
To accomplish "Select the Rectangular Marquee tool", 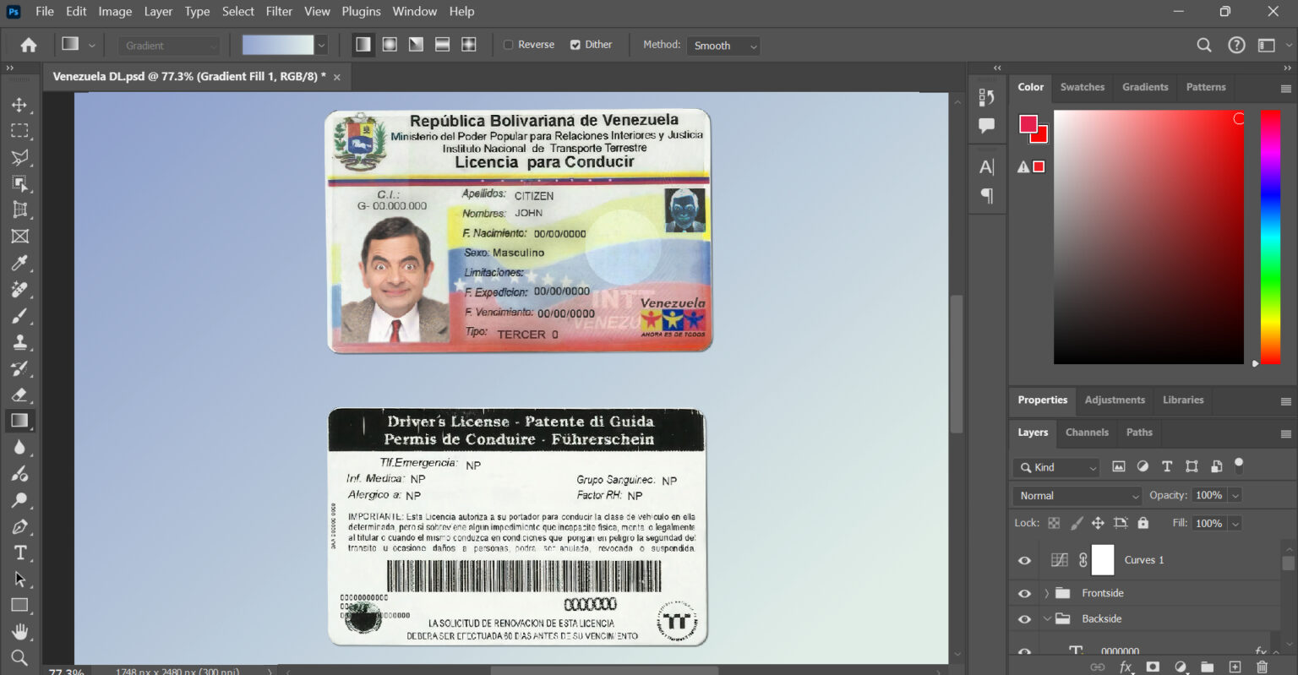I will click(19, 131).
